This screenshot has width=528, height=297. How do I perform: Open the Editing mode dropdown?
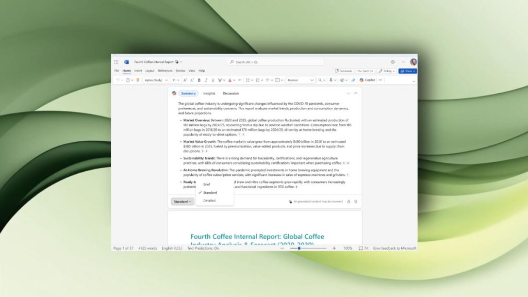tap(387, 71)
